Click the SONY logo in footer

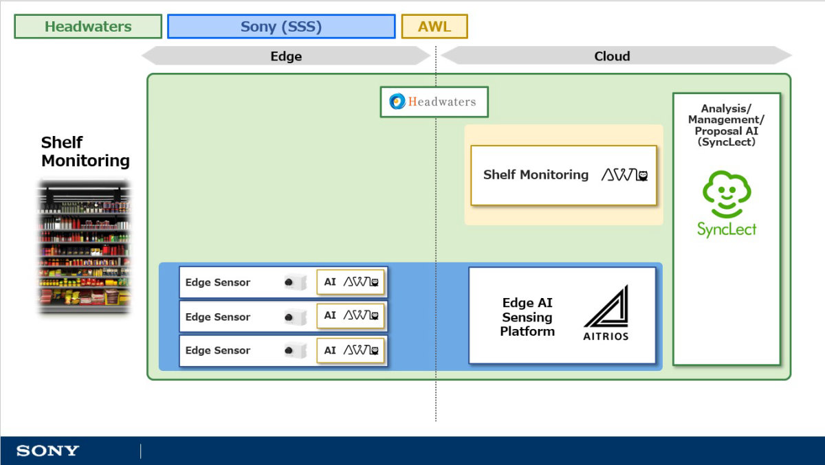47,451
